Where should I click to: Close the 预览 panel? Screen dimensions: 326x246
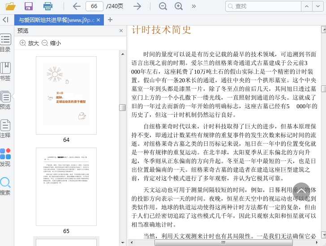tap(121, 31)
